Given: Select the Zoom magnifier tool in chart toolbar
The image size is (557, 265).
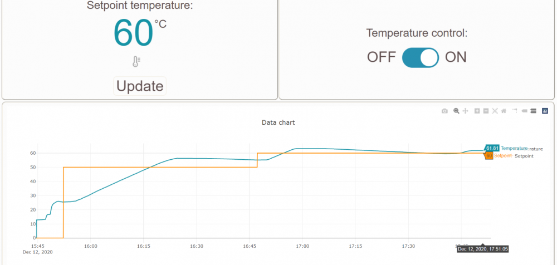Looking at the screenshot, I should point(456,111).
